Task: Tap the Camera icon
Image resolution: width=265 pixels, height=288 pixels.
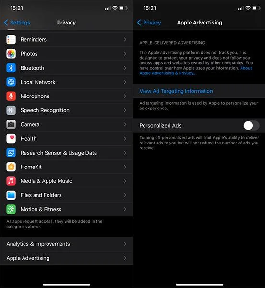Action: coord(11,124)
